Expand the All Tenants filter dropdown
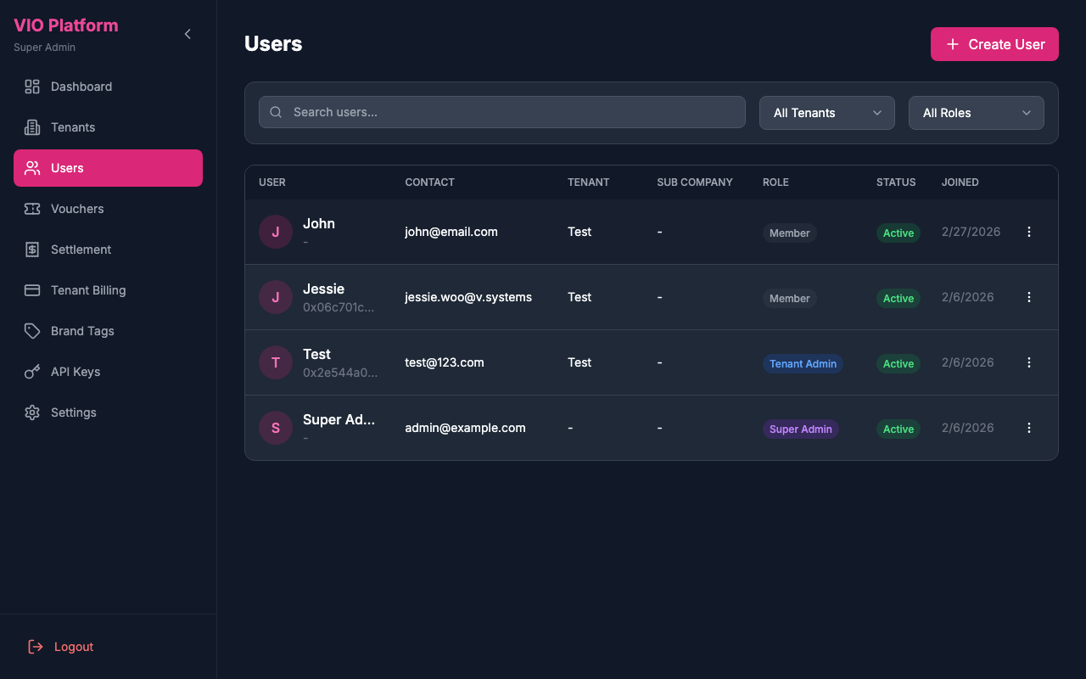1086x679 pixels. pyautogui.click(x=826, y=113)
